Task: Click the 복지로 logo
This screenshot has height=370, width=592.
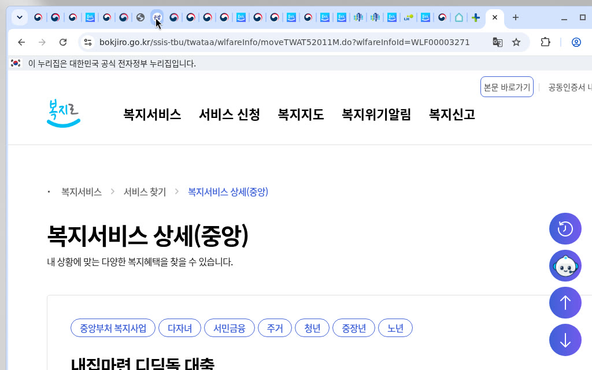Action: click(x=64, y=113)
